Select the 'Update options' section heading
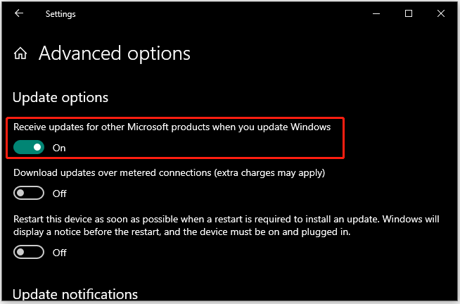This screenshot has width=460, height=304. [60, 97]
